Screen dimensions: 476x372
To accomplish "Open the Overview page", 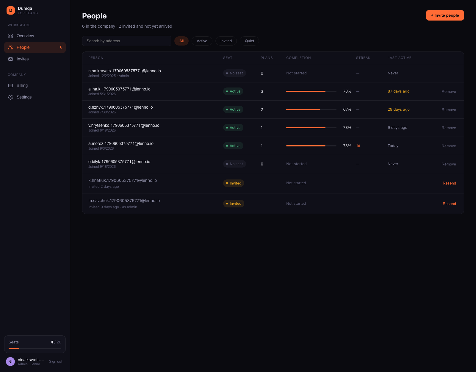I will 35,36.
